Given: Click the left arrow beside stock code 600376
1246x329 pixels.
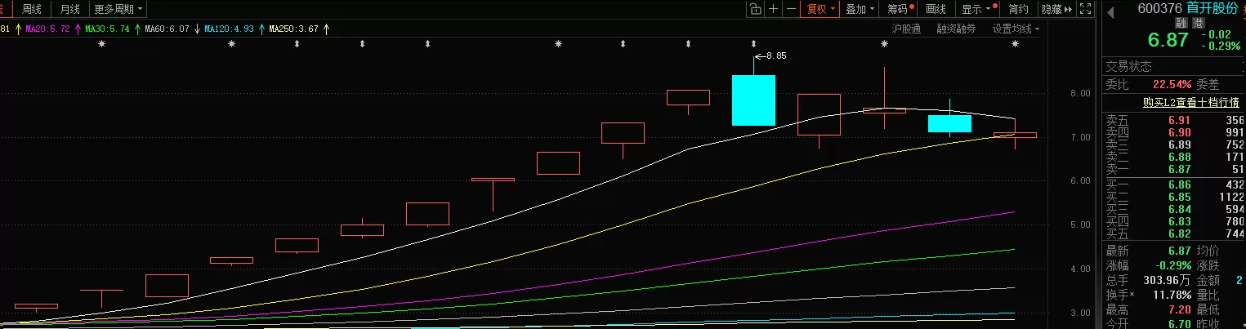Looking at the screenshot, I should 1110,11.
